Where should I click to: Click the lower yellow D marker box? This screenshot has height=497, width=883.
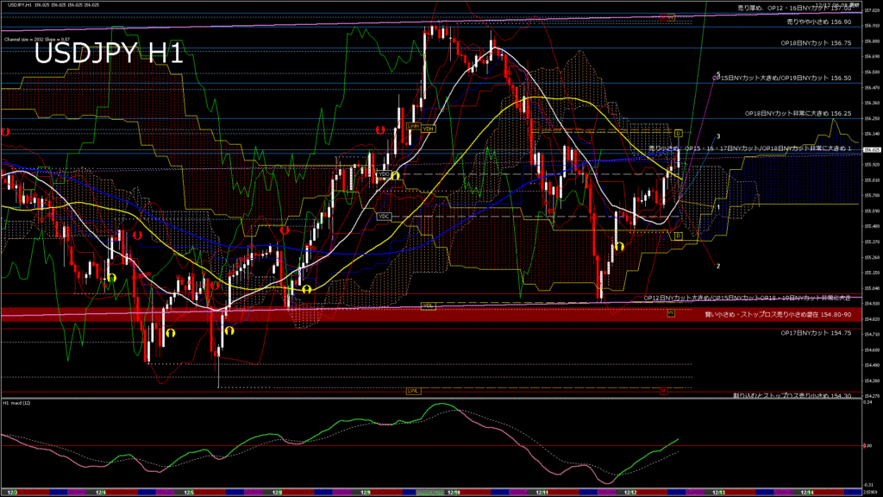(678, 235)
